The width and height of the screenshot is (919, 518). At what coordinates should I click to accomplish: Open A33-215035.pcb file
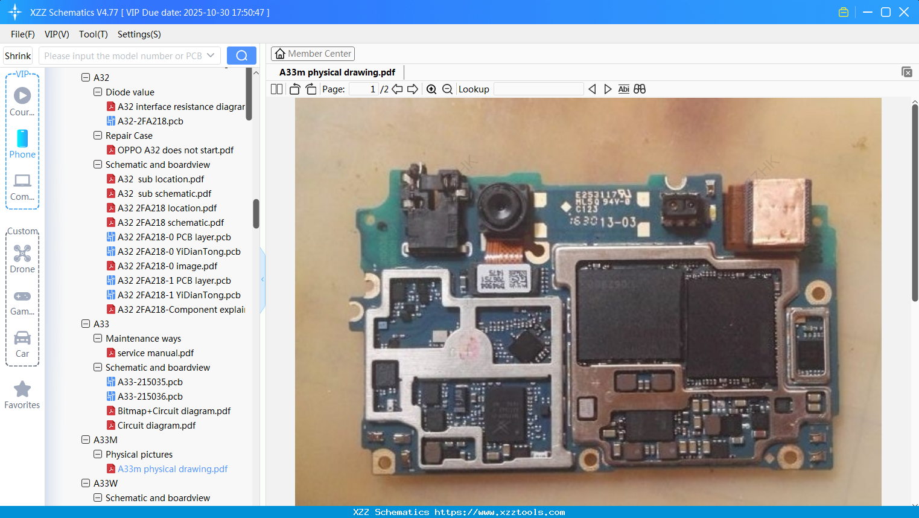point(150,382)
